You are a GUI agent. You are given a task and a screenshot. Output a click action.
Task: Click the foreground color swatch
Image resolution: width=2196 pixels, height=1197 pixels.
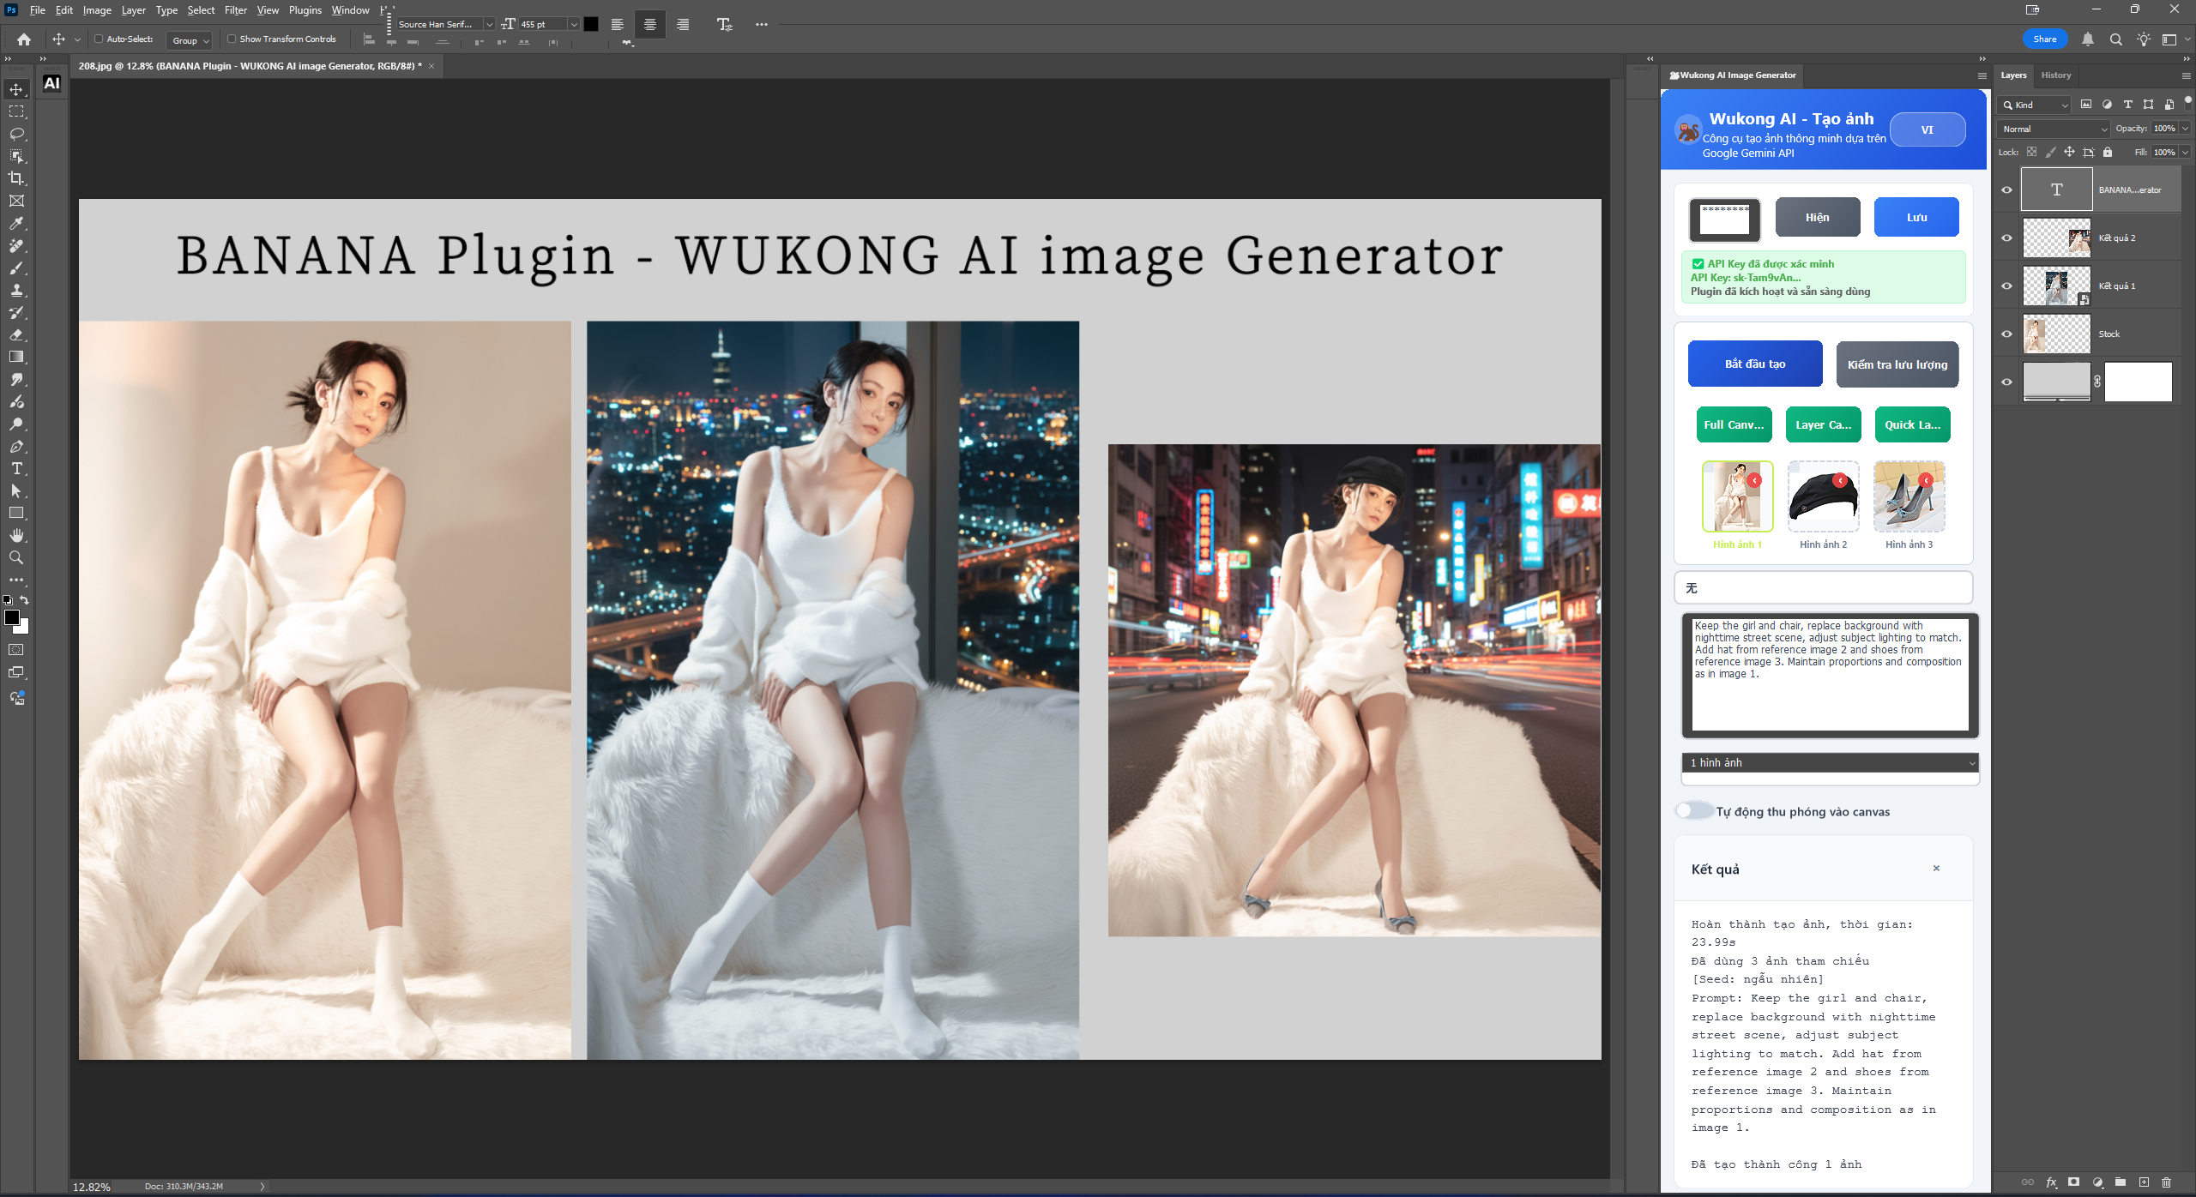tap(12, 617)
